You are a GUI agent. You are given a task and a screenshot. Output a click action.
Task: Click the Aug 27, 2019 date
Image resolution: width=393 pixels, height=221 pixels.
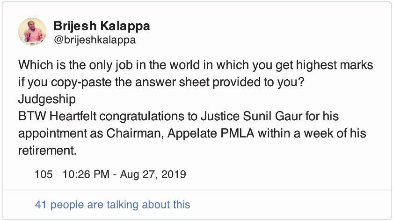pos(153,175)
